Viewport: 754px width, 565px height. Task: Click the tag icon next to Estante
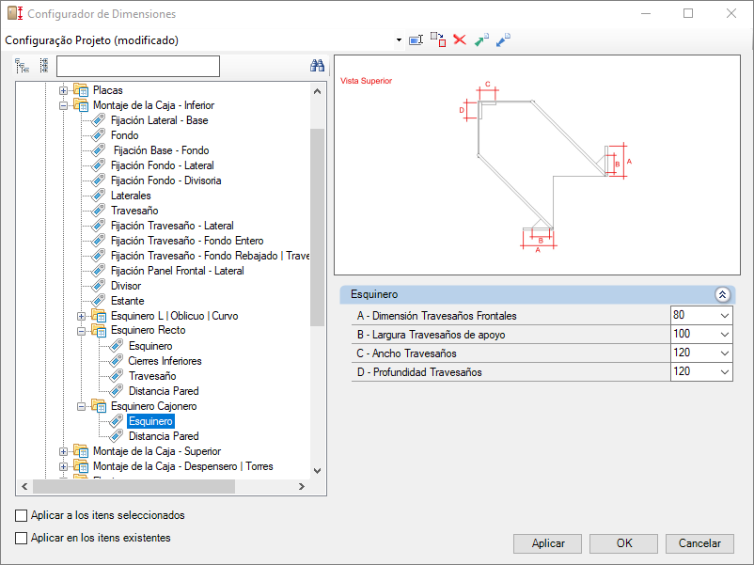[x=98, y=301]
